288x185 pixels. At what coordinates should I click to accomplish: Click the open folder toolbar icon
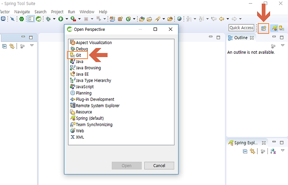tap(170, 19)
